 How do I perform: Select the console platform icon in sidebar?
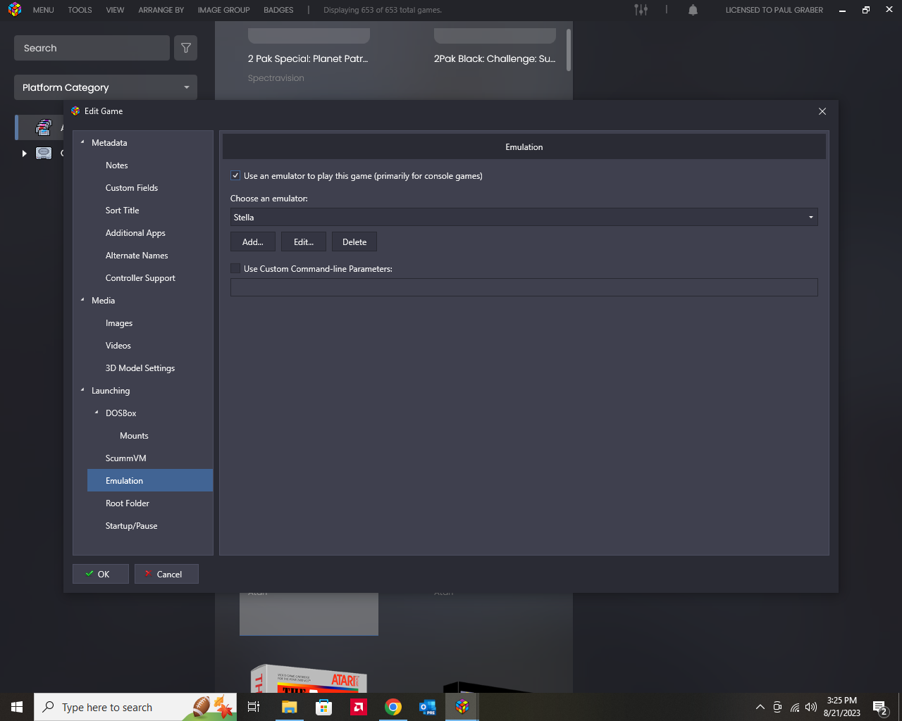click(x=44, y=153)
